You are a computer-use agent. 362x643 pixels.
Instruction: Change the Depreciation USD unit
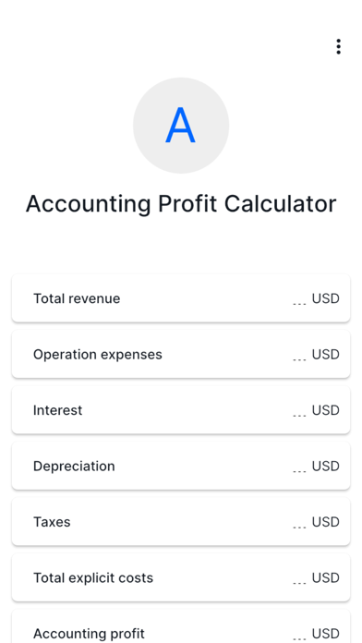325,467
